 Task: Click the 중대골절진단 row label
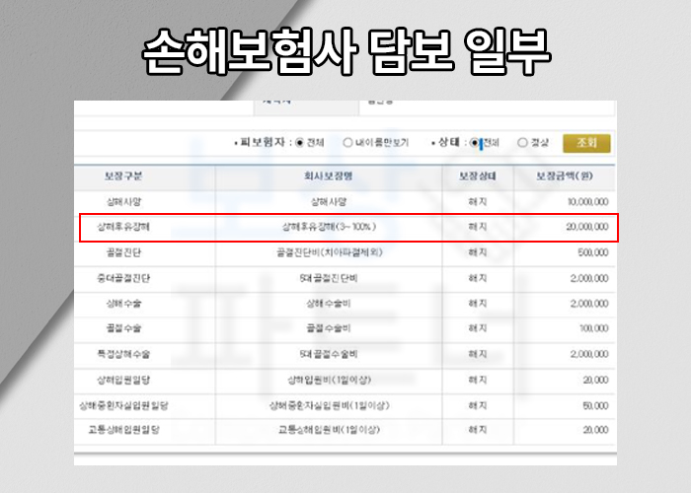123,279
